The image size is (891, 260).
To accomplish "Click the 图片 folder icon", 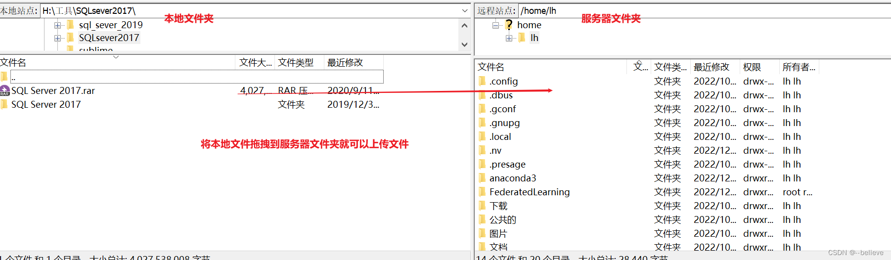I will coord(482,233).
